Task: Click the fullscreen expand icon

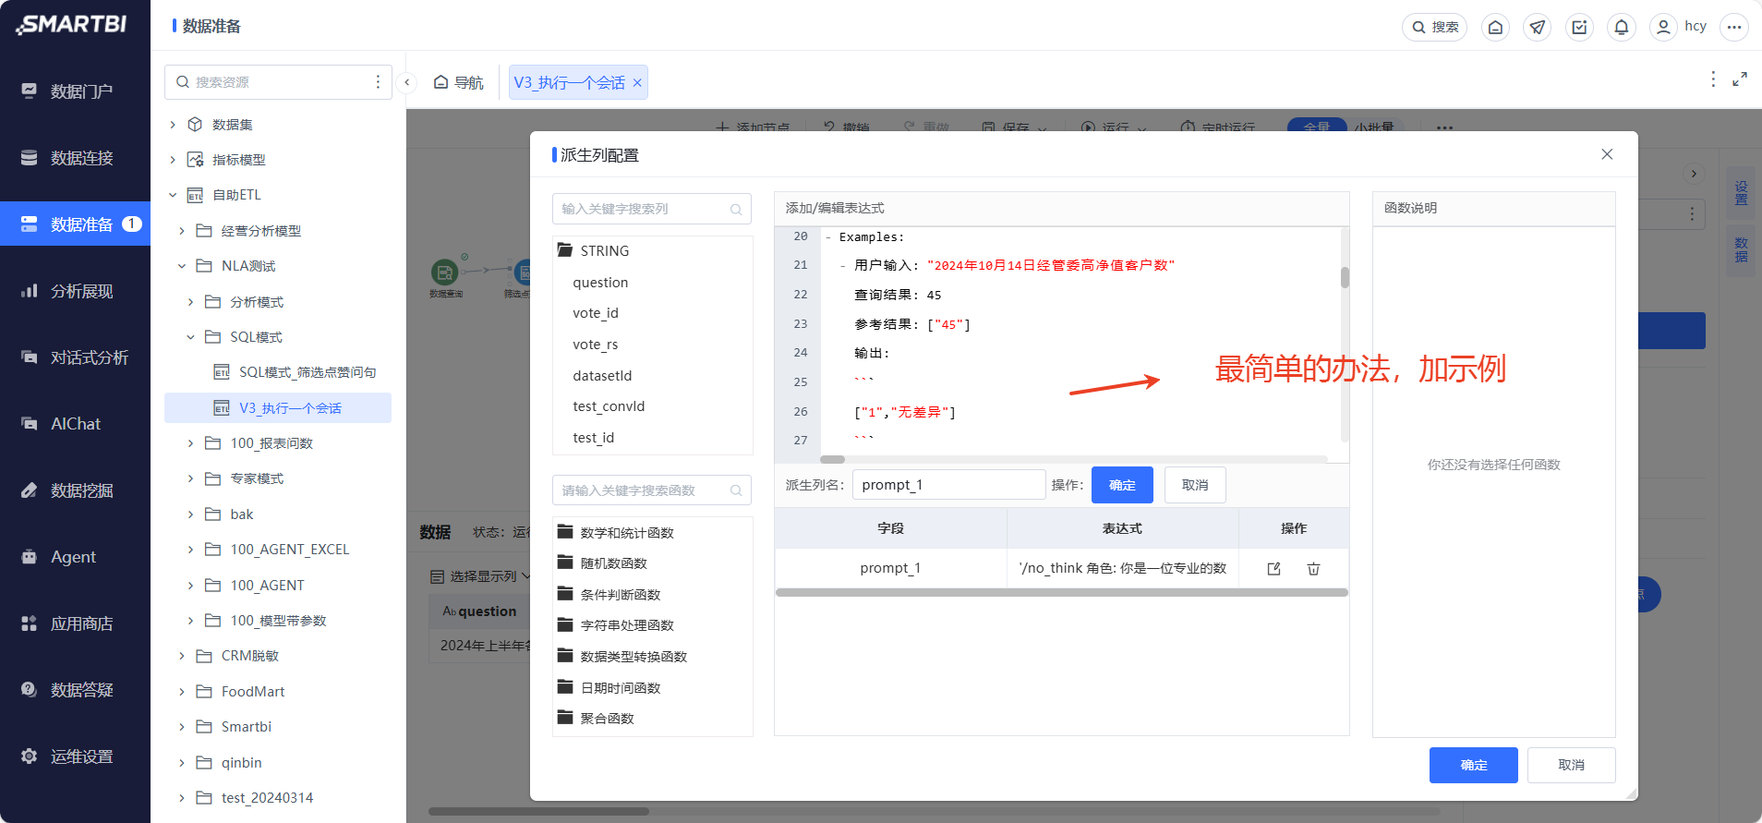Action: coord(1740,79)
